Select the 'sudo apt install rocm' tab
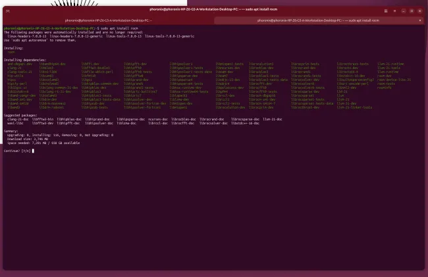Screen dimensions: 428x277 click(x=318, y=20)
